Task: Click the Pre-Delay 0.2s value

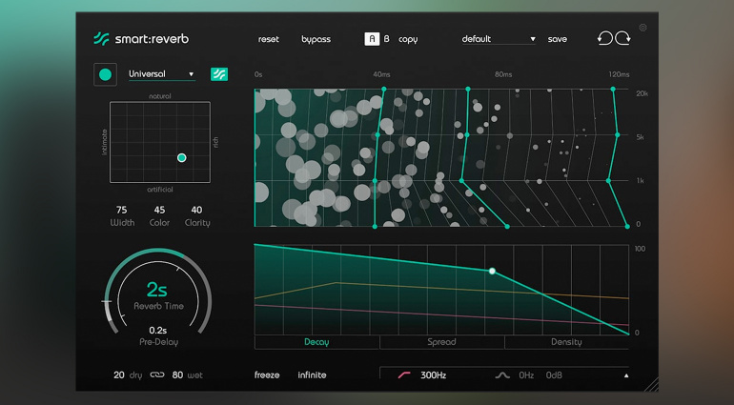Action: (158, 330)
